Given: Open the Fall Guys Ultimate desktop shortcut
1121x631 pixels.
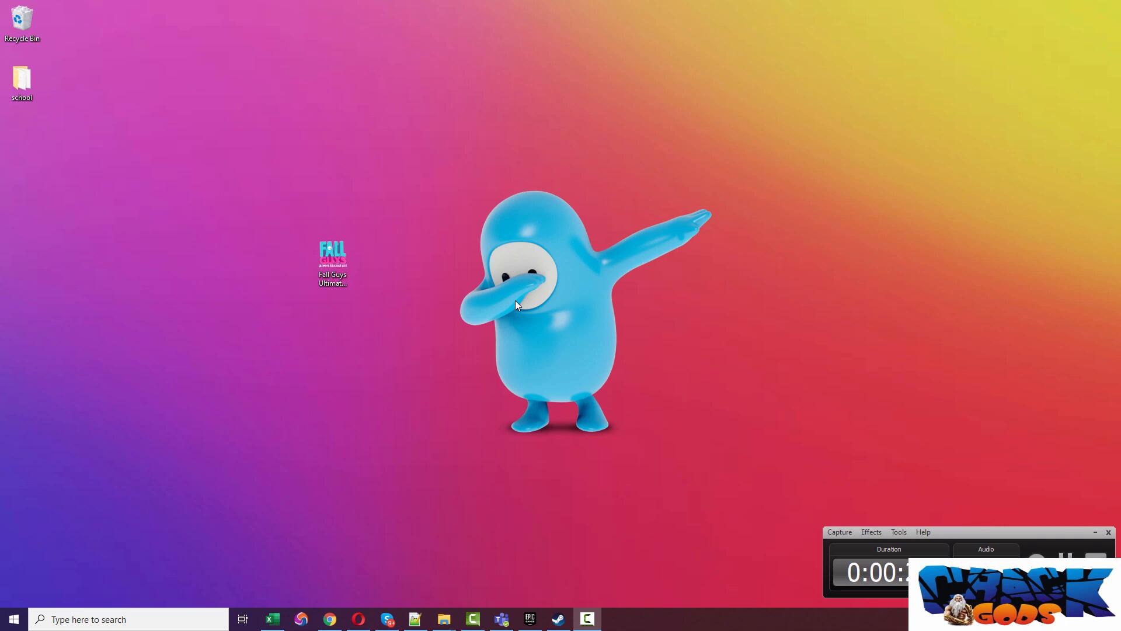Looking at the screenshot, I should click(332, 262).
